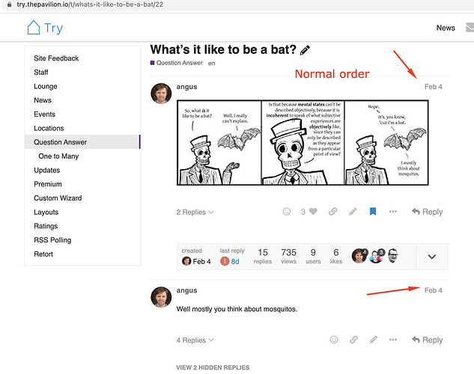This screenshot has width=474, height=374.
Task: Click the Try site title text
Action: (x=53, y=28)
